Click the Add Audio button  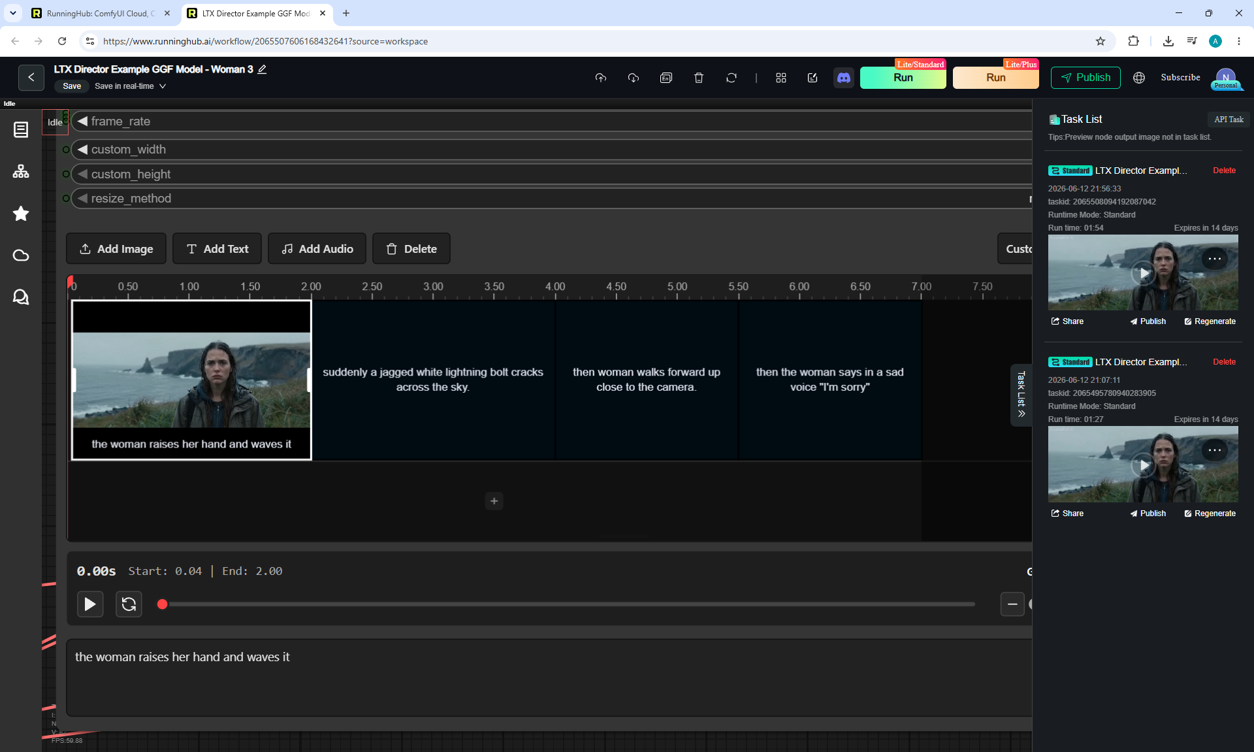pyautogui.click(x=317, y=249)
